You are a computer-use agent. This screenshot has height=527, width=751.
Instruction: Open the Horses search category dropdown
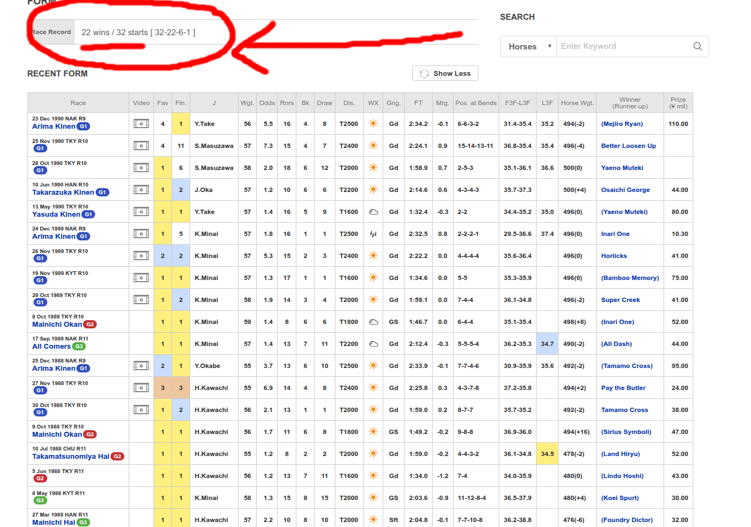click(x=529, y=47)
